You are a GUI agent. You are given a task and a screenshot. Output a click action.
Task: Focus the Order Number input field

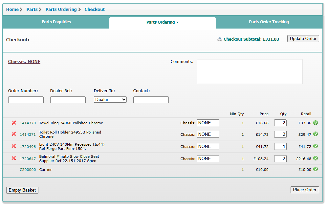[26, 100]
